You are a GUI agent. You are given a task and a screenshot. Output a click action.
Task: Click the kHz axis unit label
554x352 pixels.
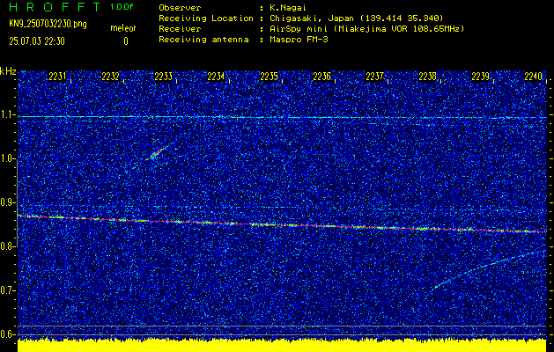(8, 71)
